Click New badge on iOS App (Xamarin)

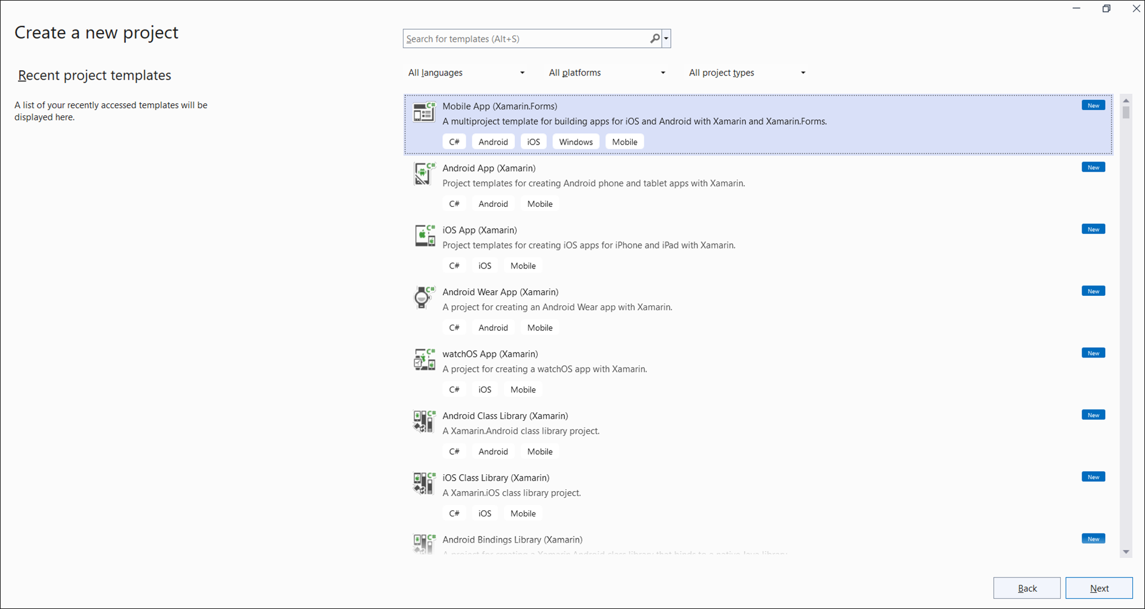pyautogui.click(x=1093, y=229)
